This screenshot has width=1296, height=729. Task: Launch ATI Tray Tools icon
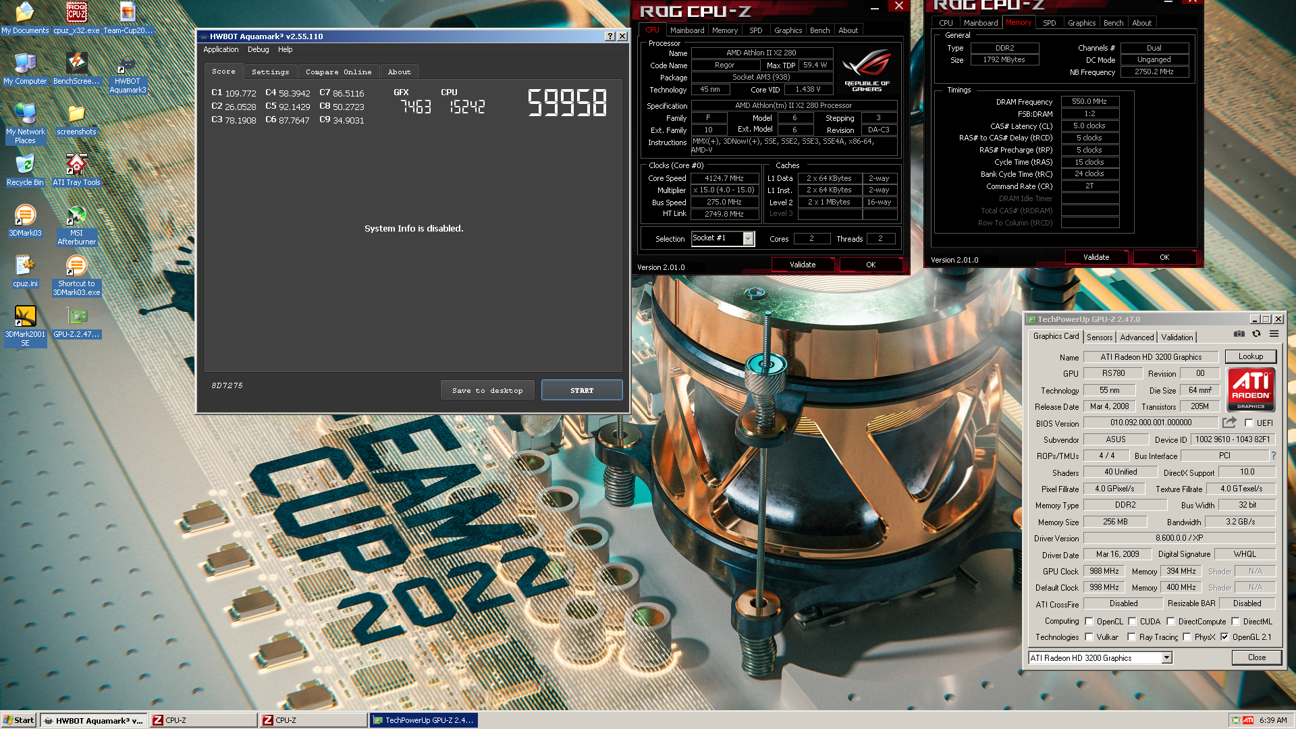click(76, 169)
